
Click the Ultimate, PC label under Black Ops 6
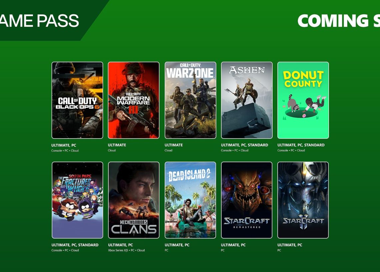64,145
